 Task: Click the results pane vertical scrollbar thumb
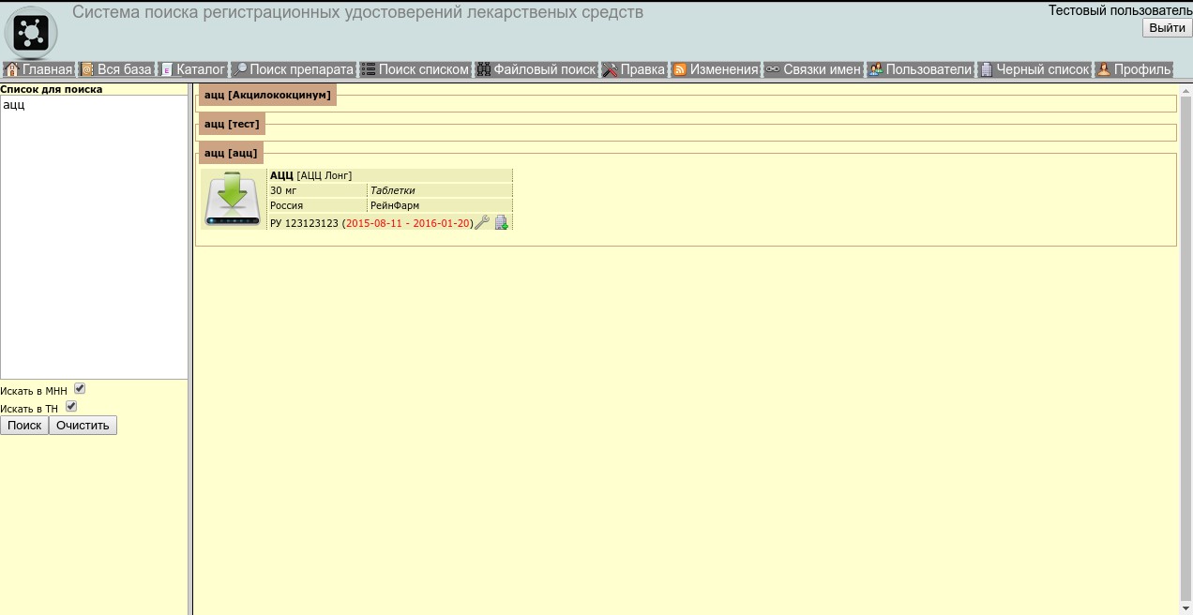[x=1185, y=349]
